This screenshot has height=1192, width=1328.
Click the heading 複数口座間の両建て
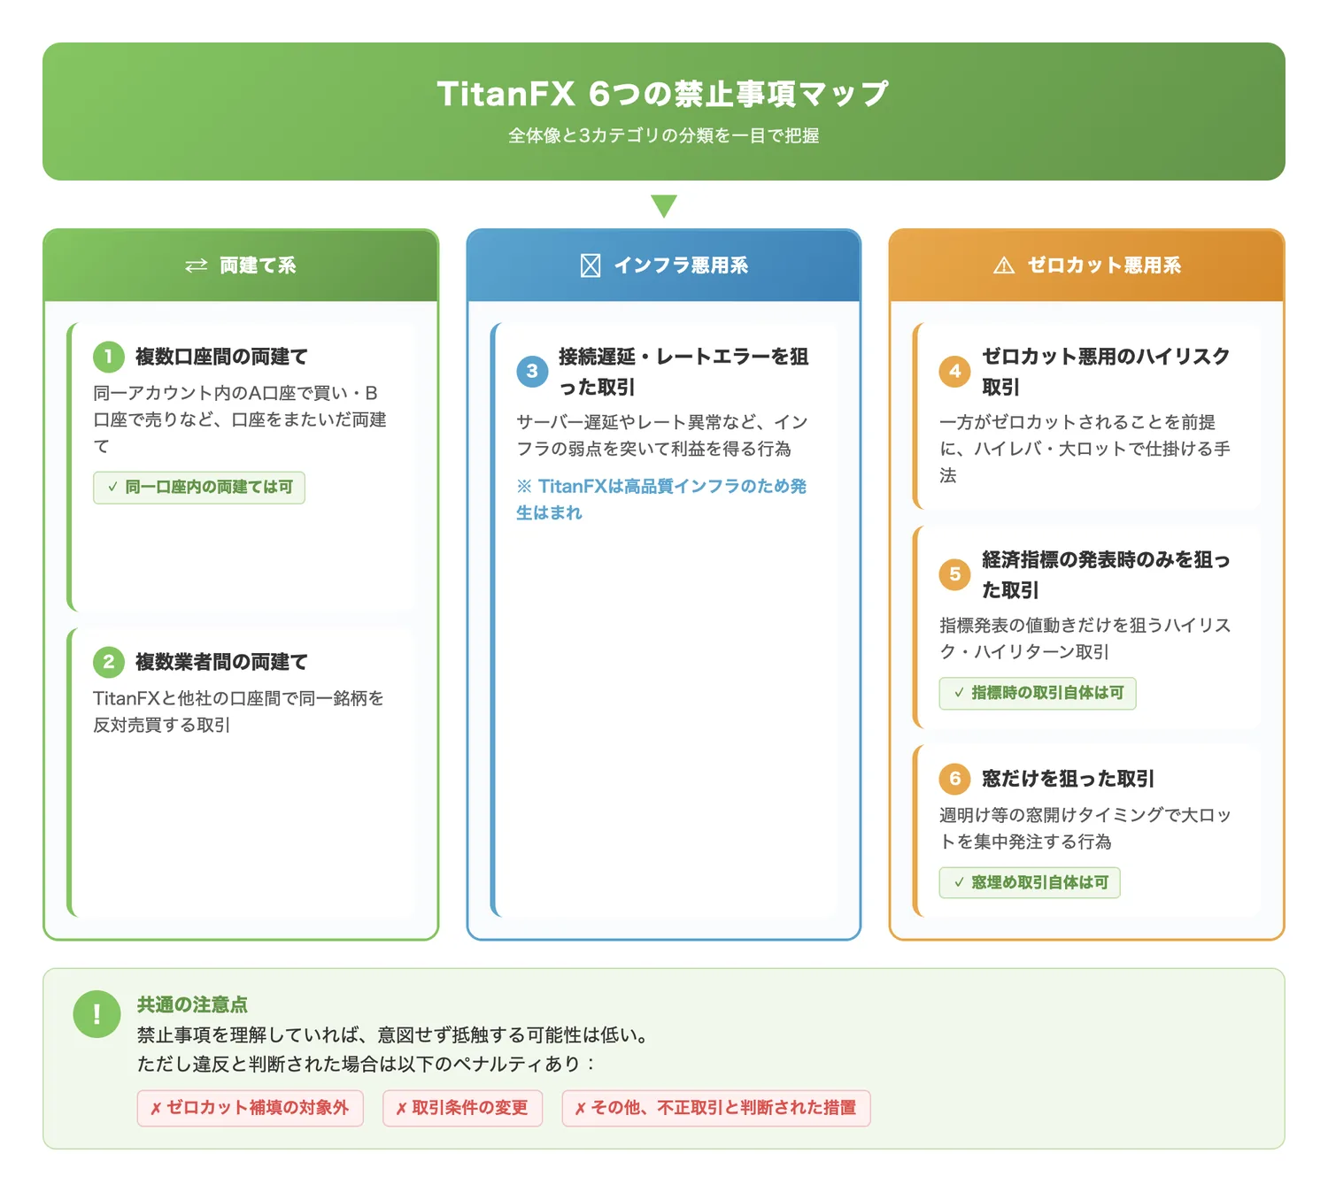[x=221, y=357]
